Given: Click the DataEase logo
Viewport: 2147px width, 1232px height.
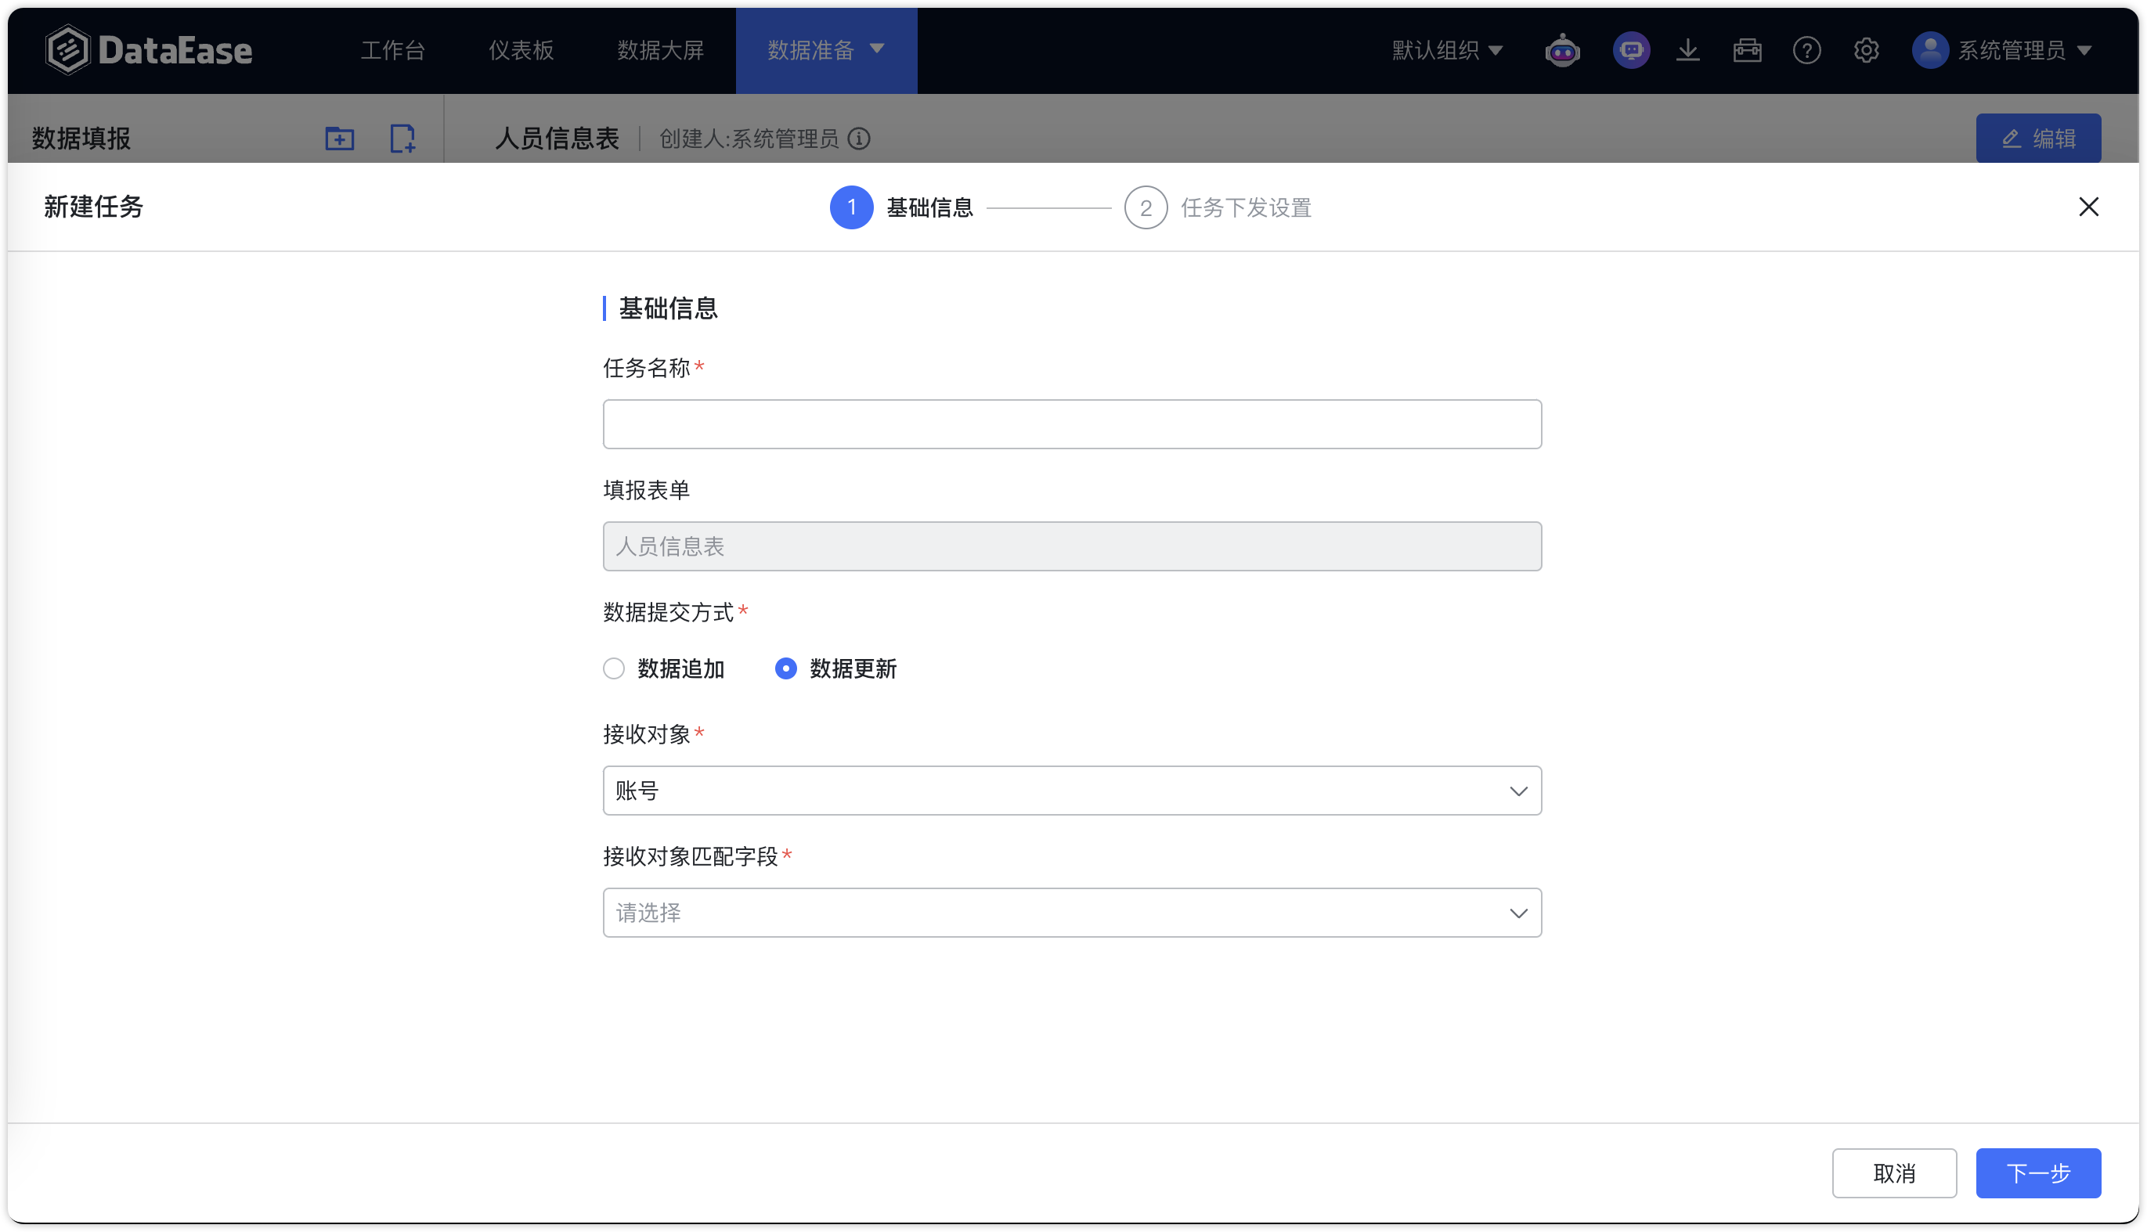Looking at the screenshot, I should tap(148, 50).
